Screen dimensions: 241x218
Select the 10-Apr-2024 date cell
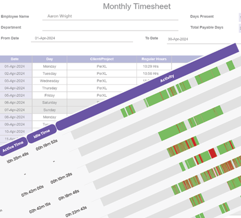tap(16, 132)
